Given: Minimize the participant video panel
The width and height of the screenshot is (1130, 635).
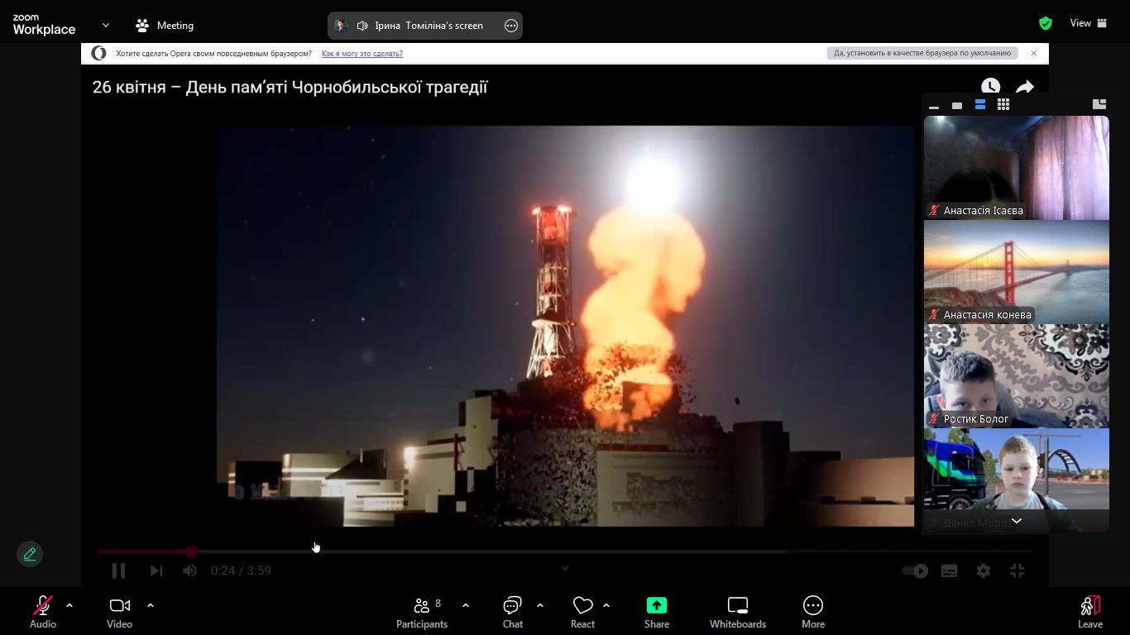Looking at the screenshot, I should [x=934, y=105].
